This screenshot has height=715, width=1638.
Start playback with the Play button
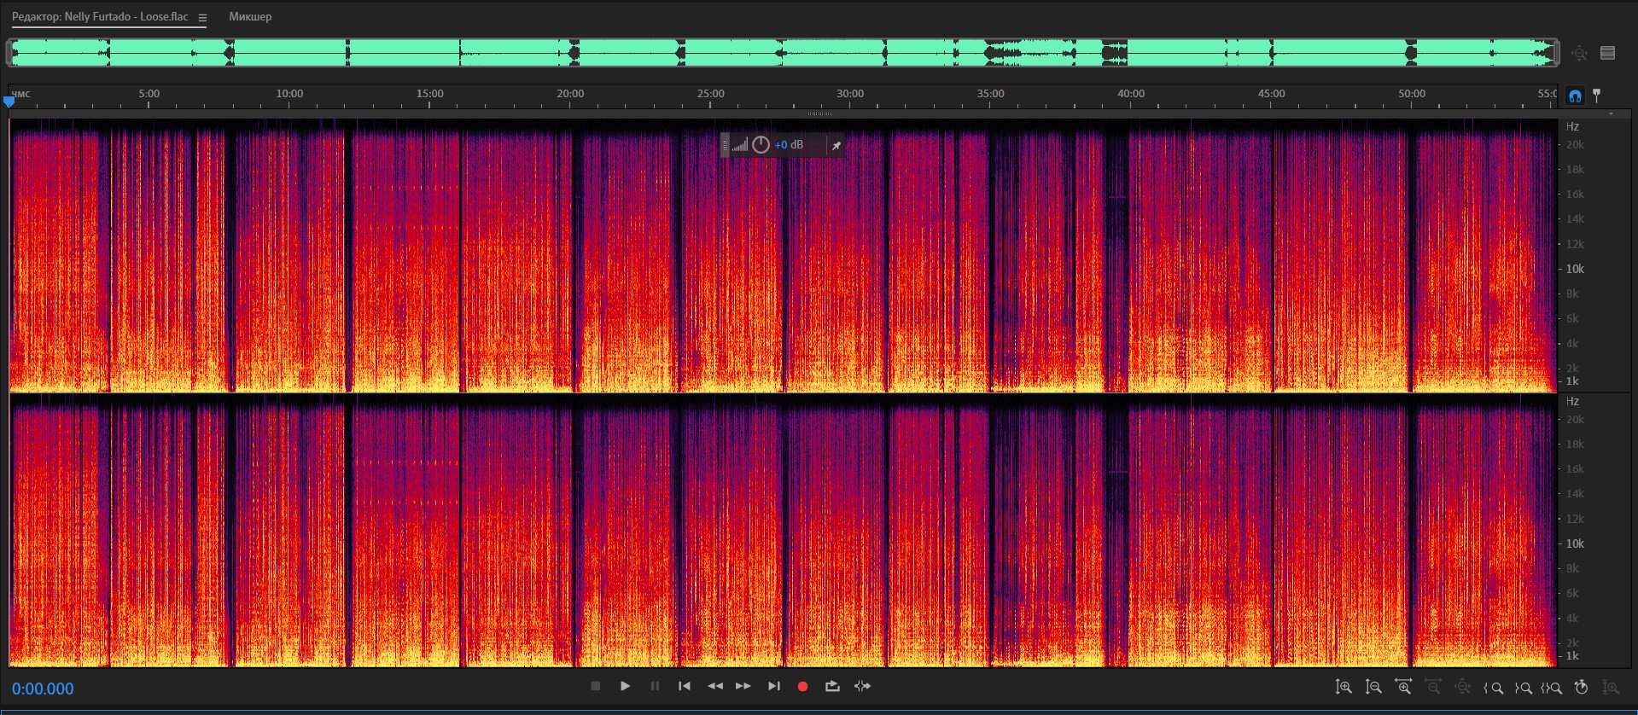click(625, 686)
